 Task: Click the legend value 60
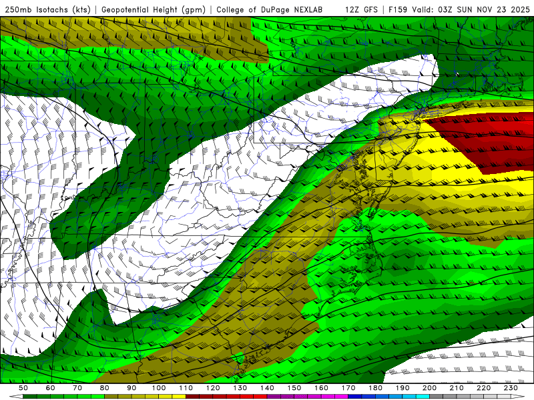tap(51, 388)
